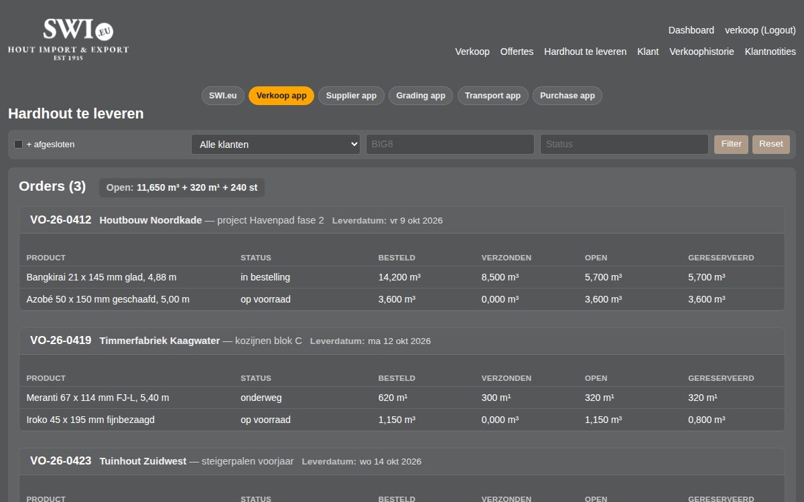
Task: Click customer name 'Houtbouw Noordkade'
Action: 151,220
